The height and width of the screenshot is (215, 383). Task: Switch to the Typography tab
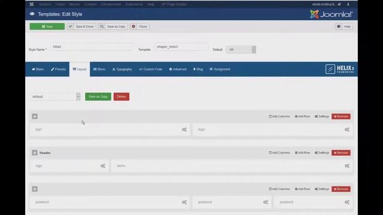122,69
